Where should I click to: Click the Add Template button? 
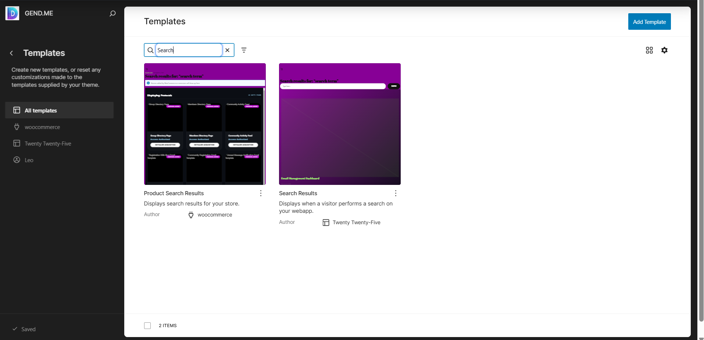[x=649, y=21]
